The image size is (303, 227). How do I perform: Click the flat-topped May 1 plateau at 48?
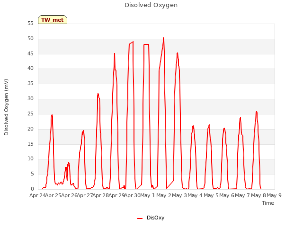pyautogui.click(x=146, y=44)
